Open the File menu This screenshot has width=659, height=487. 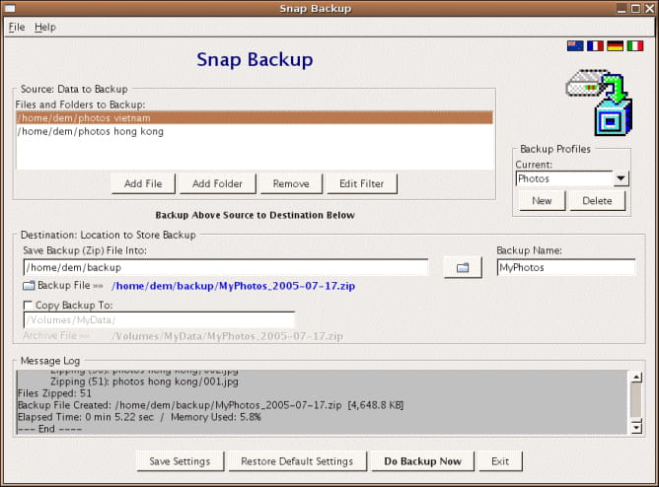[16, 27]
